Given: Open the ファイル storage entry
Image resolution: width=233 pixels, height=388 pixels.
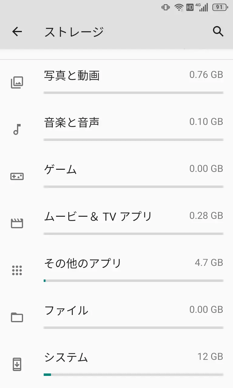Looking at the screenshot, I should tap(66, 310).
